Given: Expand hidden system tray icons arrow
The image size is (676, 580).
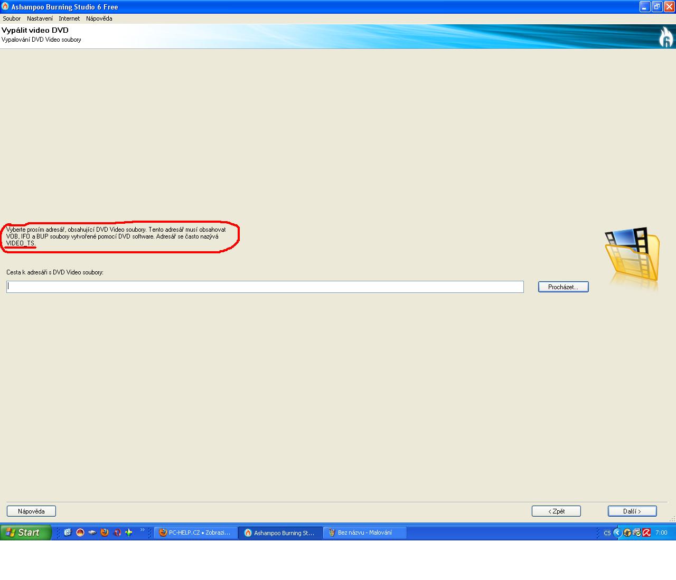Looking at the screenshot, I should pyautogui.click(x=617, y=533).
